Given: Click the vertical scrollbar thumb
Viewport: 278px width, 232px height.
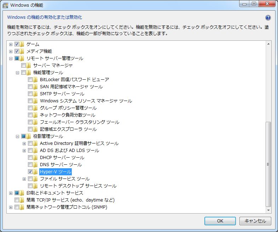Looking at the screenshot, I should 268,164.
